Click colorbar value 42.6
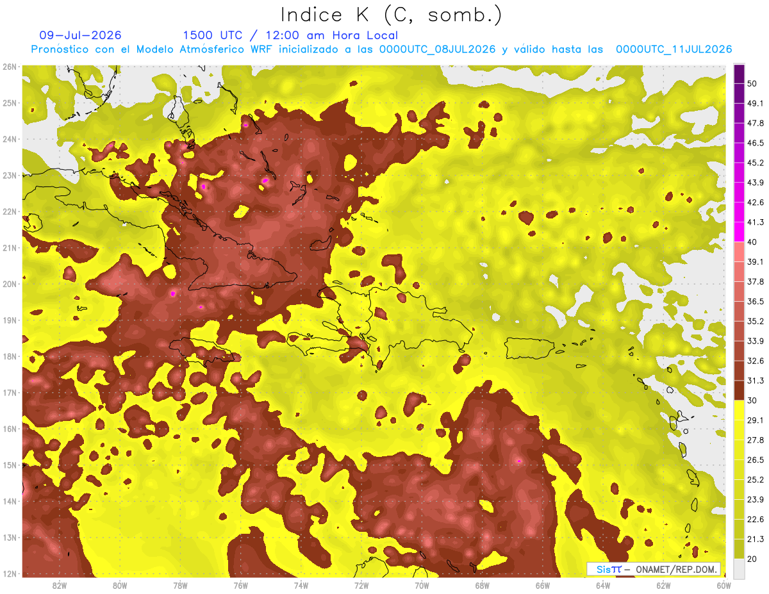769x594 pixels. click(x=755, y=202)
